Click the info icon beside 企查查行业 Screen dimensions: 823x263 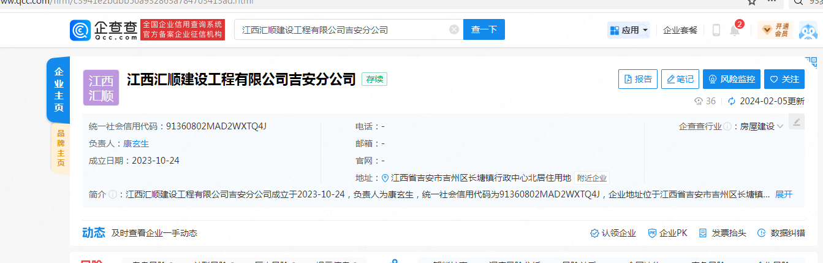727,126
